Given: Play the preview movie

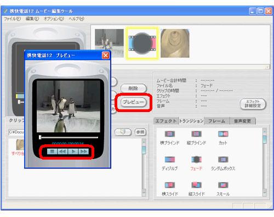Looking at the screenshot, I should point(73,151).
